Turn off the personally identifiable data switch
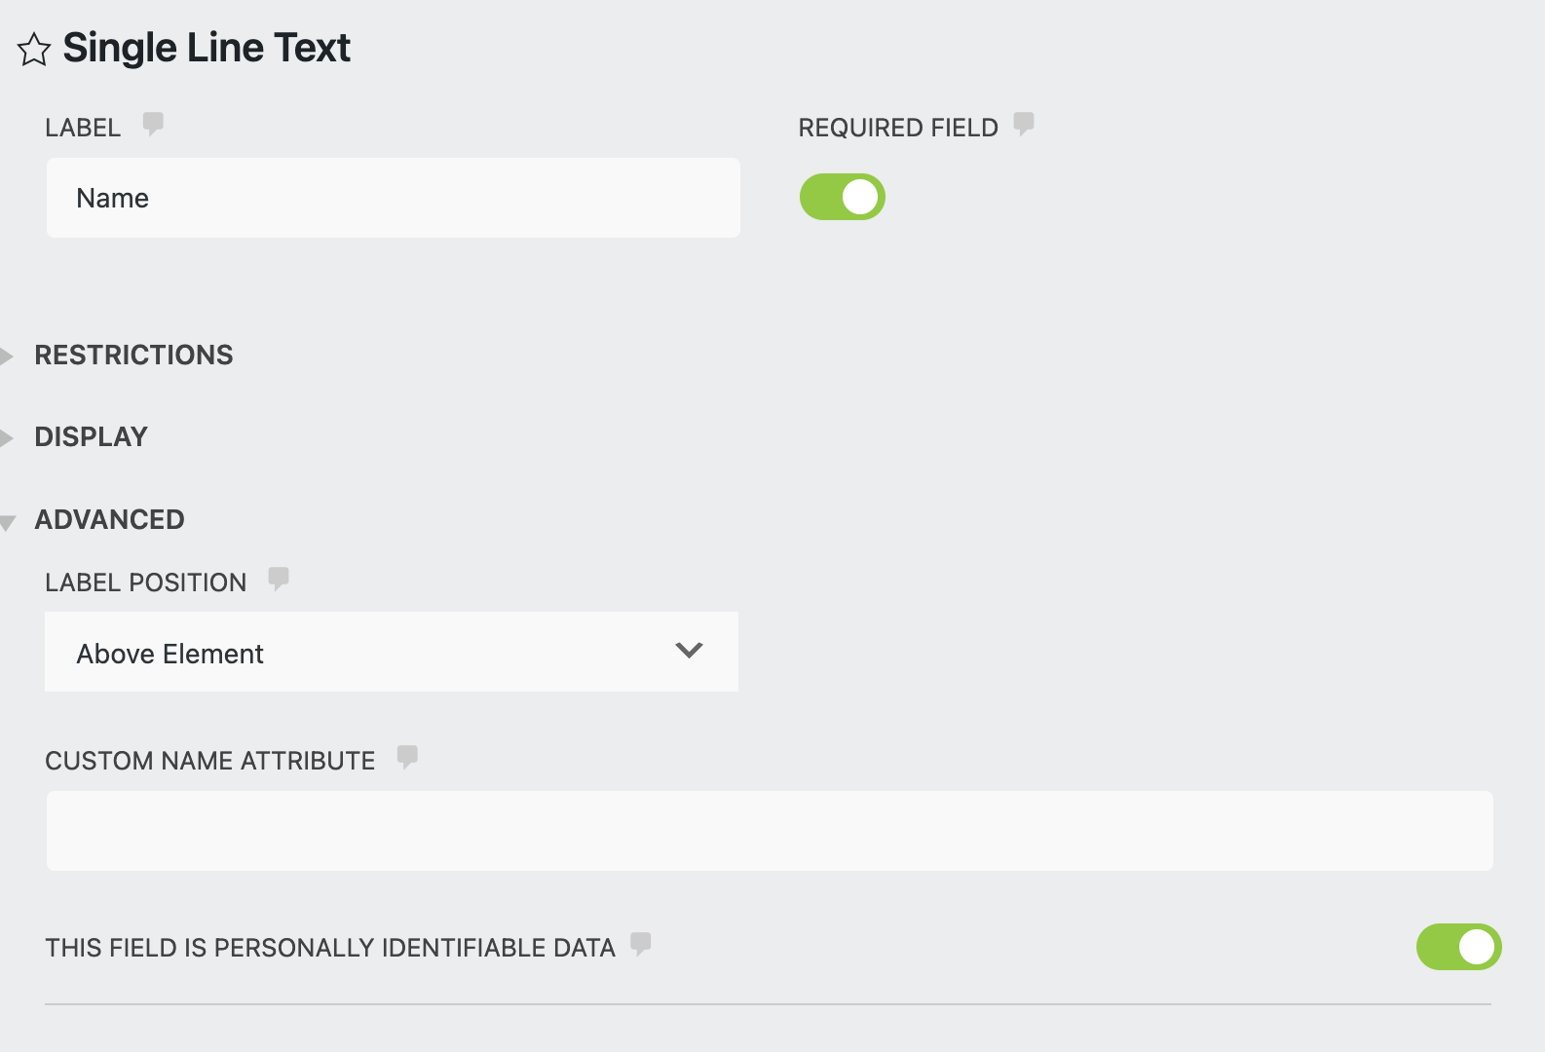 (x=1458, y=947)
